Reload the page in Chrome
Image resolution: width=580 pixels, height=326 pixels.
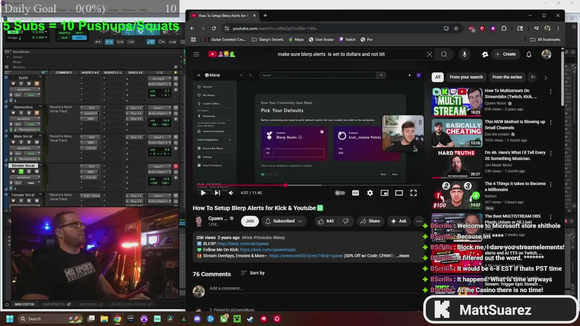[214, 28]
